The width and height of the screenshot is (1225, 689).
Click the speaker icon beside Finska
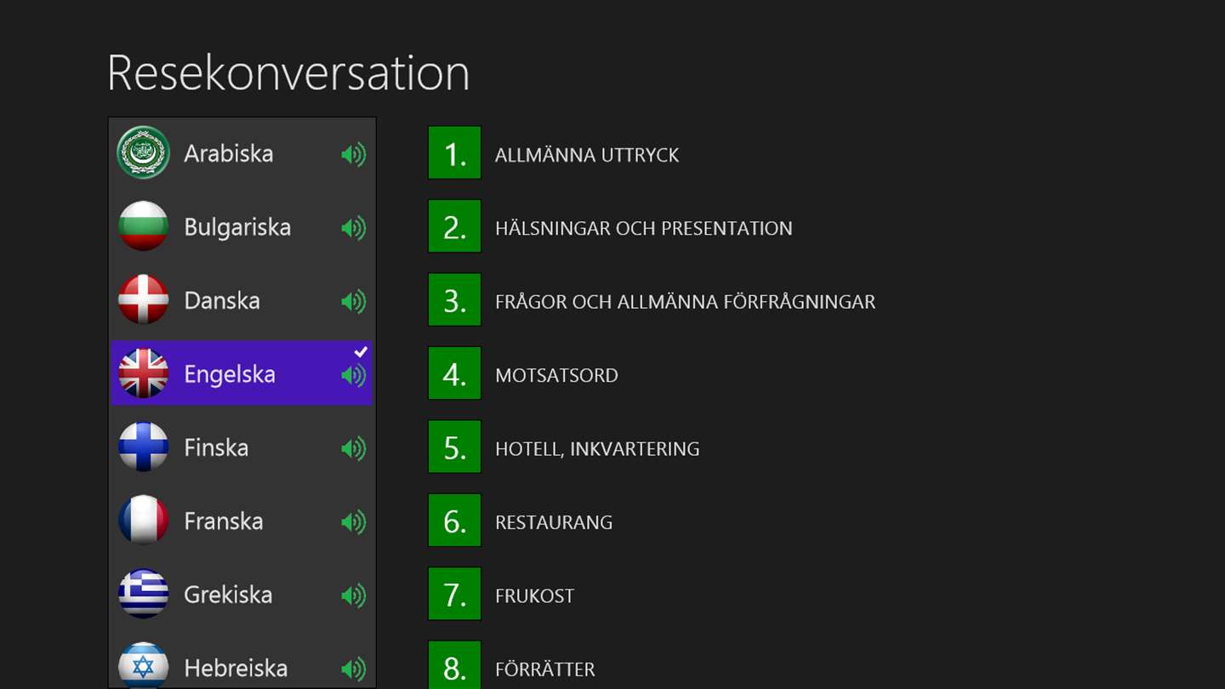pos(353,448)
